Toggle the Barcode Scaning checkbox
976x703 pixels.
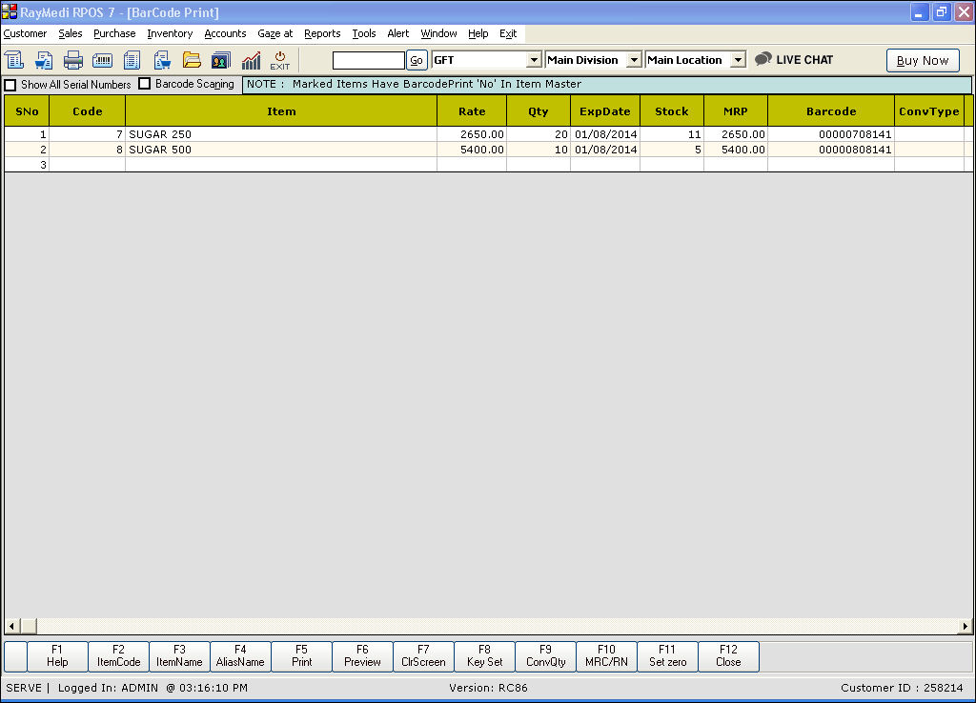click(x=145, y=84)
